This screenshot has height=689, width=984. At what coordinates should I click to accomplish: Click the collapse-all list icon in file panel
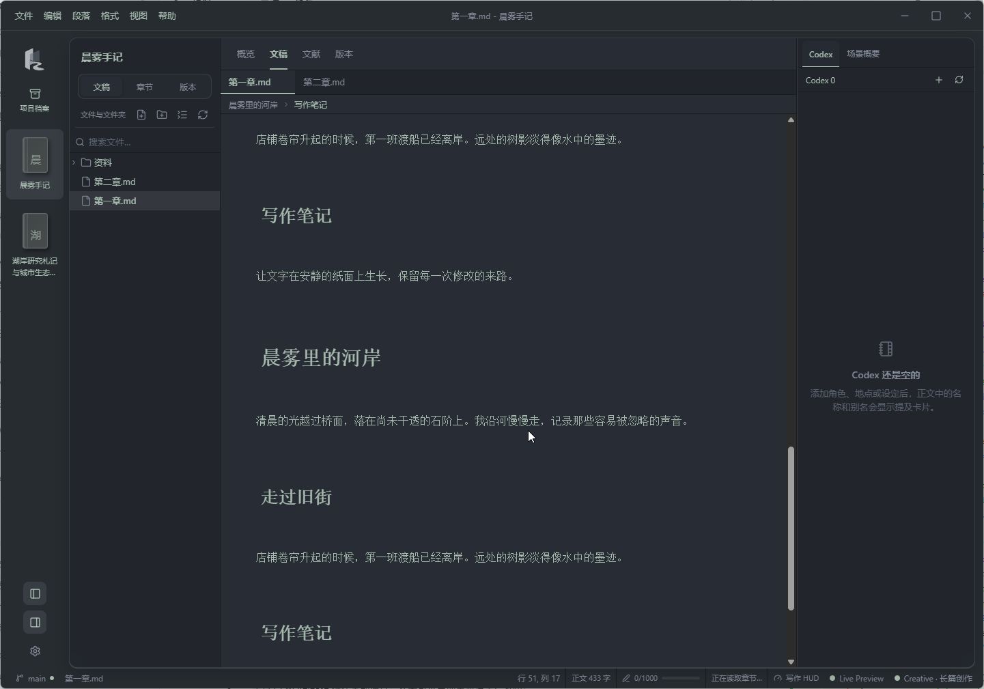pyautogui.click(x=182, y=115)
